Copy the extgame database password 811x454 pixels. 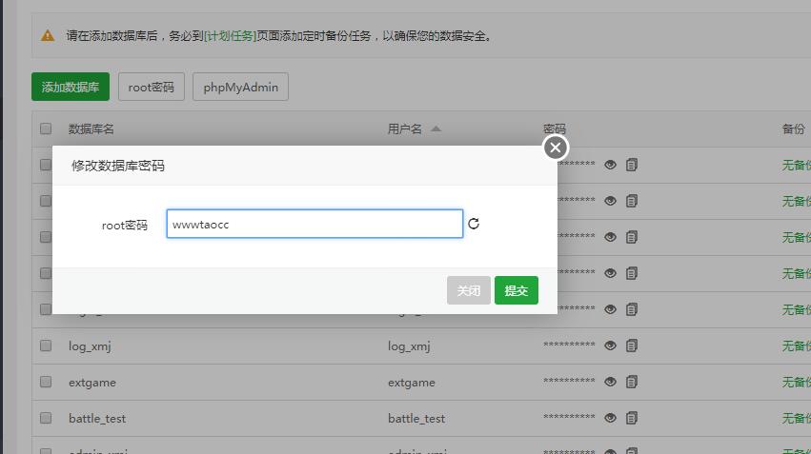[x=631, y=382]
